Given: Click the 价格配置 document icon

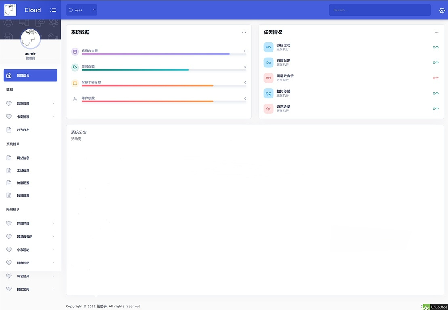Looking at the screenshot, I should tap(9, 183).
